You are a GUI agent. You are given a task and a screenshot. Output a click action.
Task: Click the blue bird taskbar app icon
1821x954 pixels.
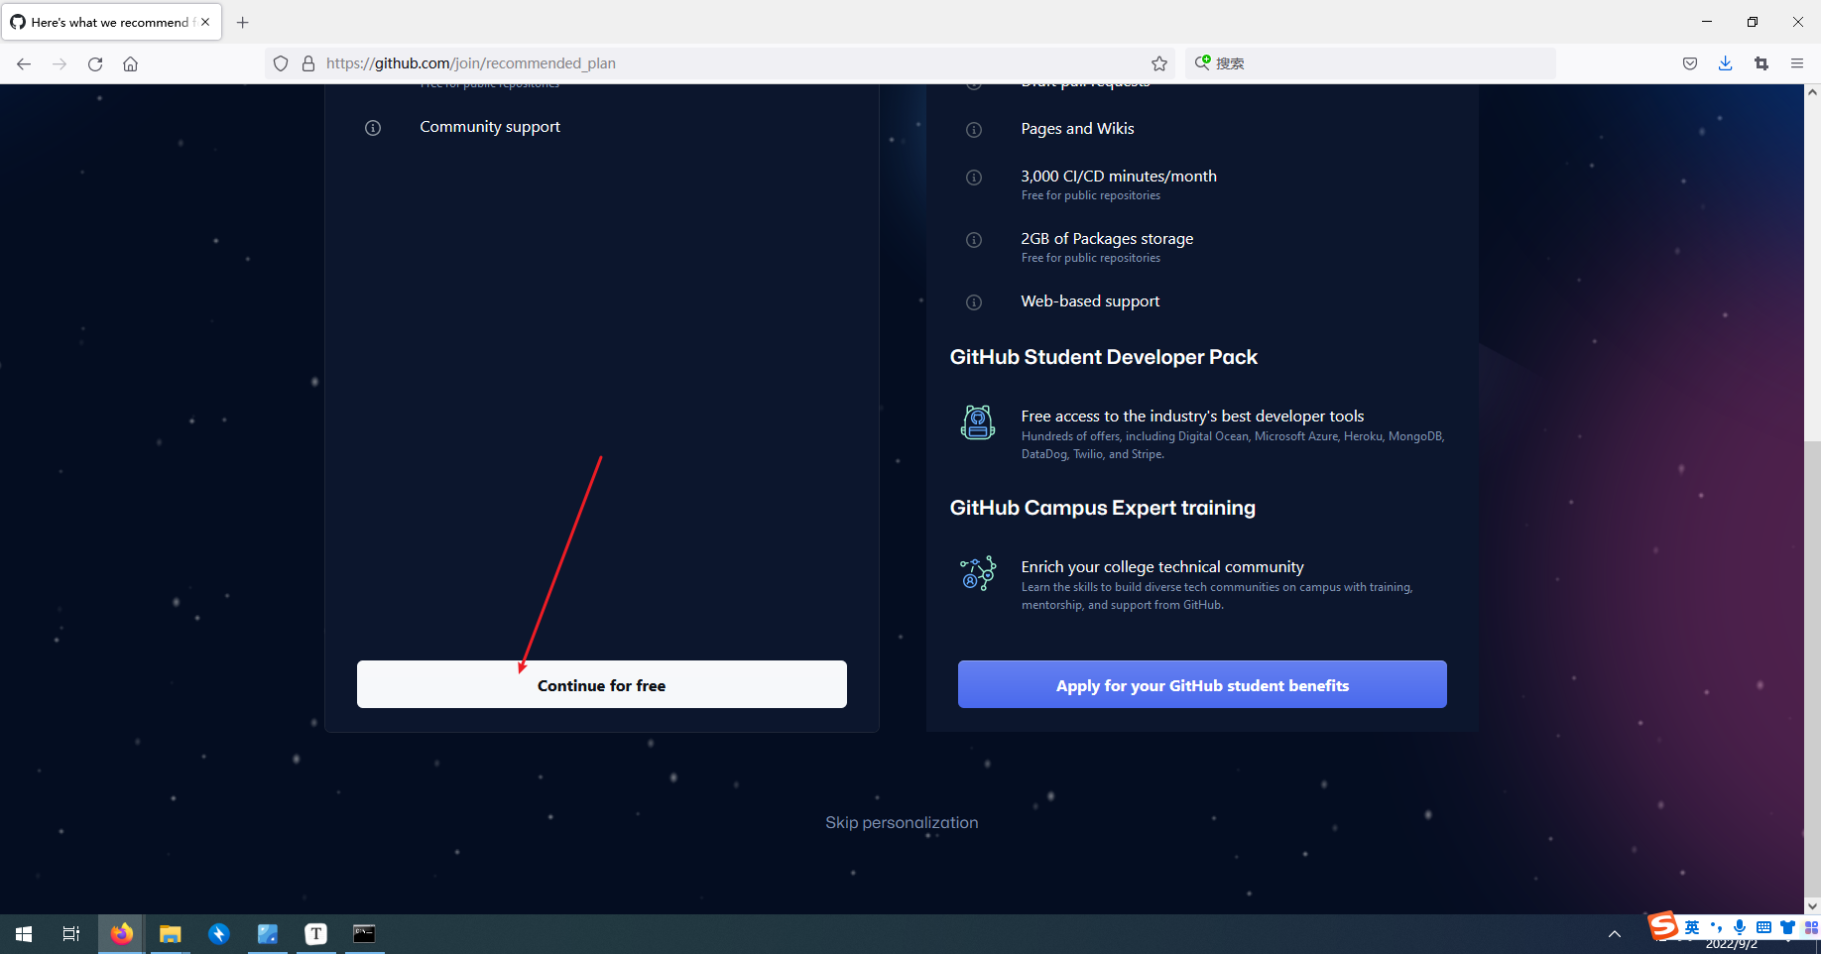[219, 934]
